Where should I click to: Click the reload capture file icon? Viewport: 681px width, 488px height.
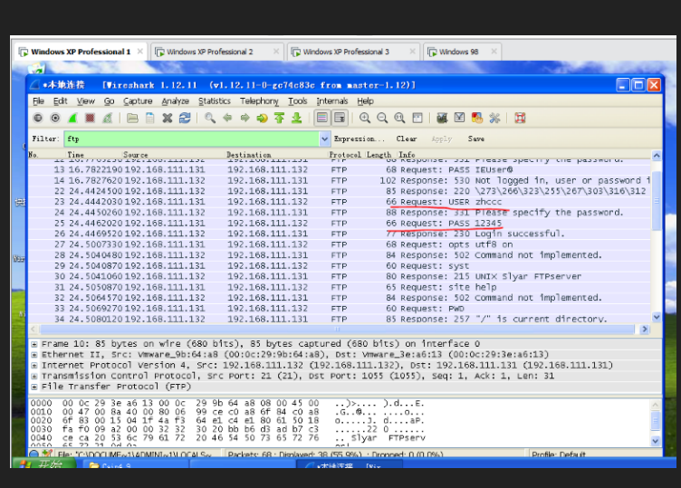coord(185,118)
